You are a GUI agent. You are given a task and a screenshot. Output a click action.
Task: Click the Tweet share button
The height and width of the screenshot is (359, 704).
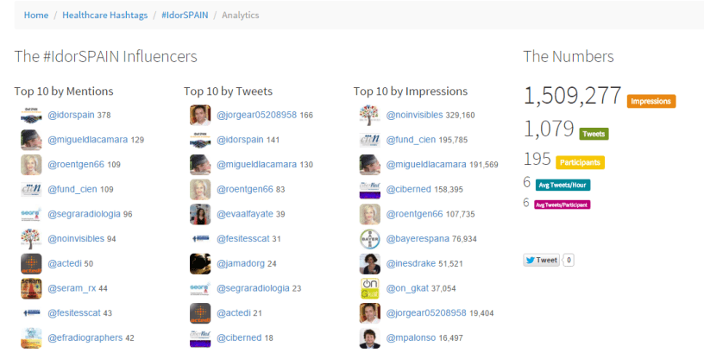pos(541,259)
